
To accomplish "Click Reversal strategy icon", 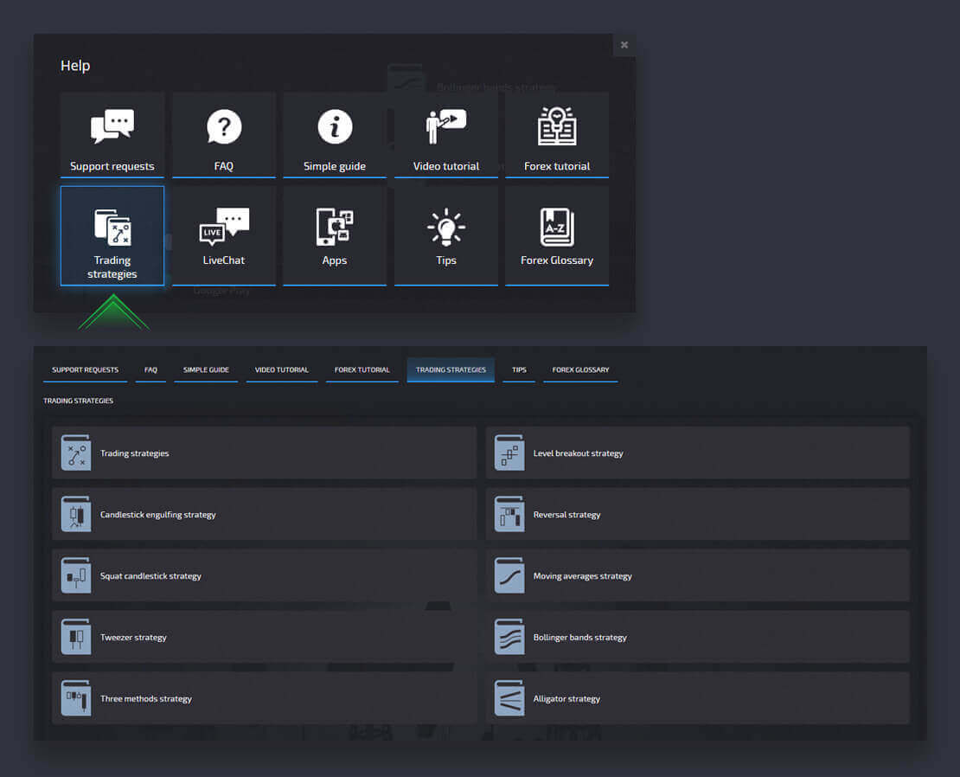I will (509, 514).
